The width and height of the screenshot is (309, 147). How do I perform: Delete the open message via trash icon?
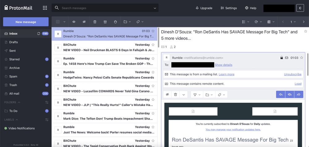tap(176, 94)
